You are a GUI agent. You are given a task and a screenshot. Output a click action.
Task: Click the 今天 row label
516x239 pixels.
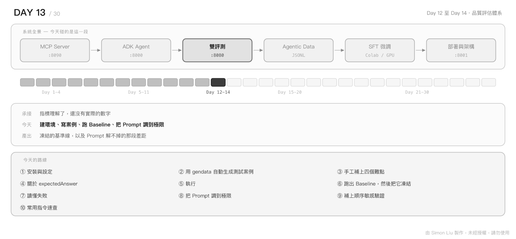pyautogui.click(x=27, y=125)
